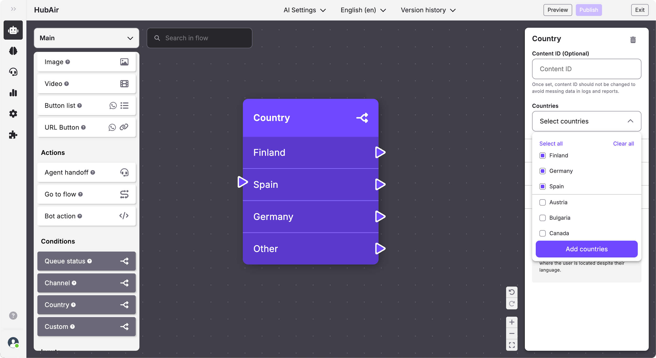The image size is (656, 358).
Task: Click the Add countries button
Action: 586,249
